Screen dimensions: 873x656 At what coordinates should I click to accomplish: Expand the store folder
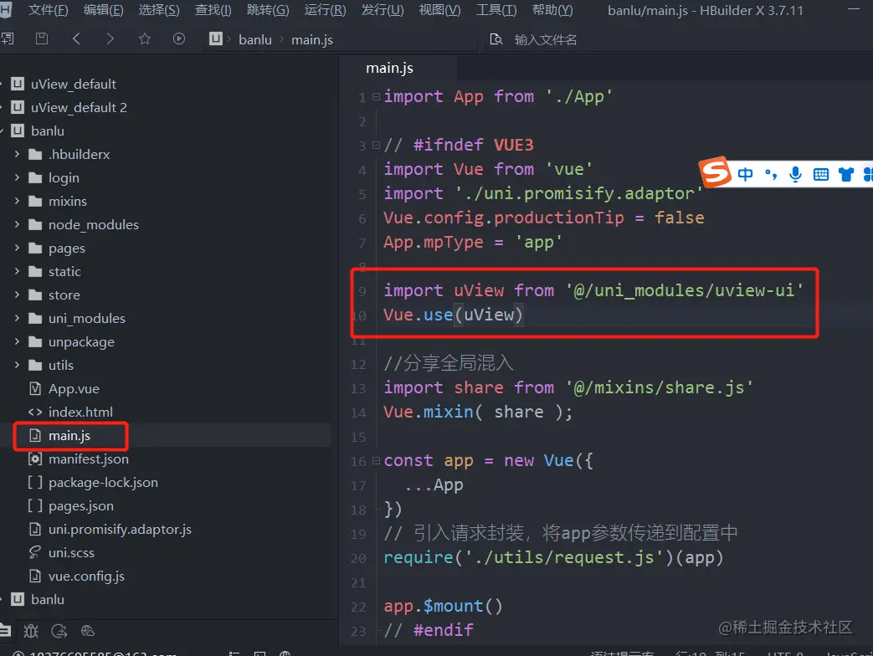[17, 295]
